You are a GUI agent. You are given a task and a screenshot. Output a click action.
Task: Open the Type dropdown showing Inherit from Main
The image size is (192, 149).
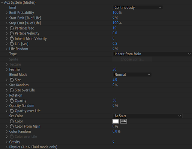[x=152, y=54]
